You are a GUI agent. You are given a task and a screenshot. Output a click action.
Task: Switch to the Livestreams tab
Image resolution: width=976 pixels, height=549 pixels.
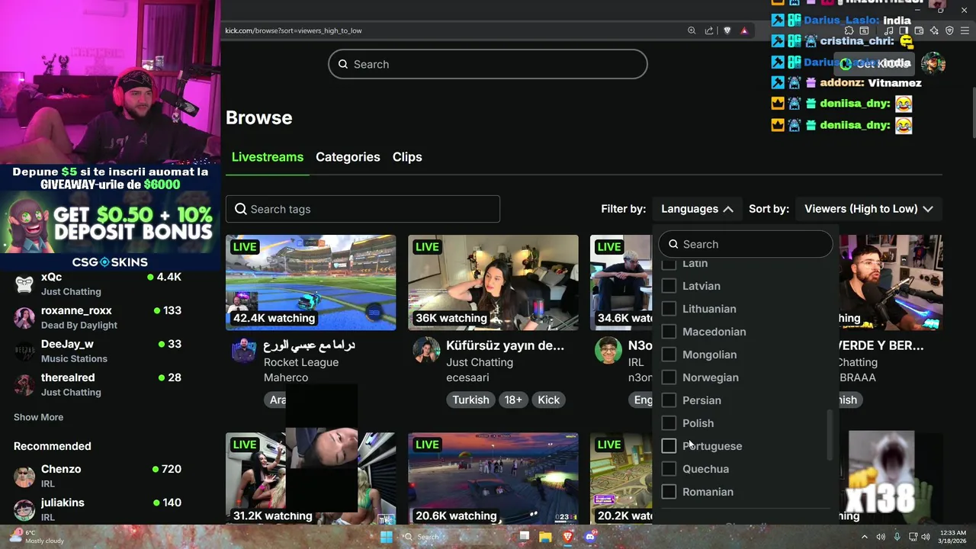268,157
